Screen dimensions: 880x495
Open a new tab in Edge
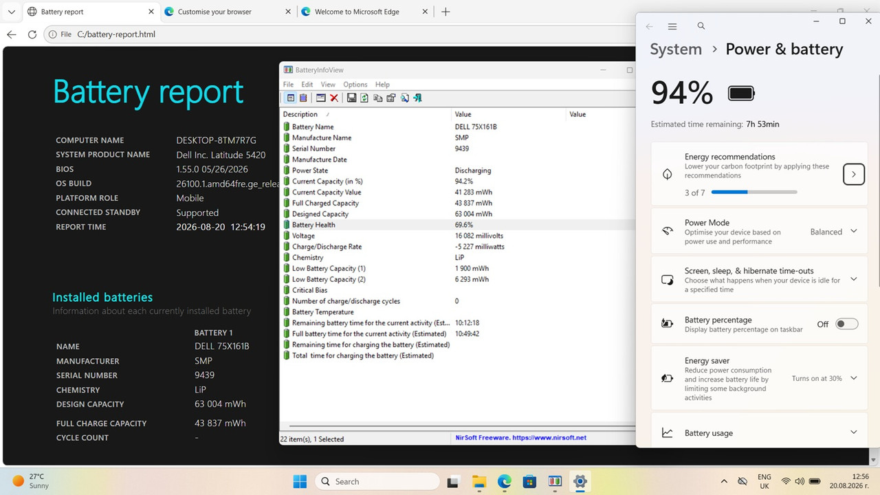445,12
